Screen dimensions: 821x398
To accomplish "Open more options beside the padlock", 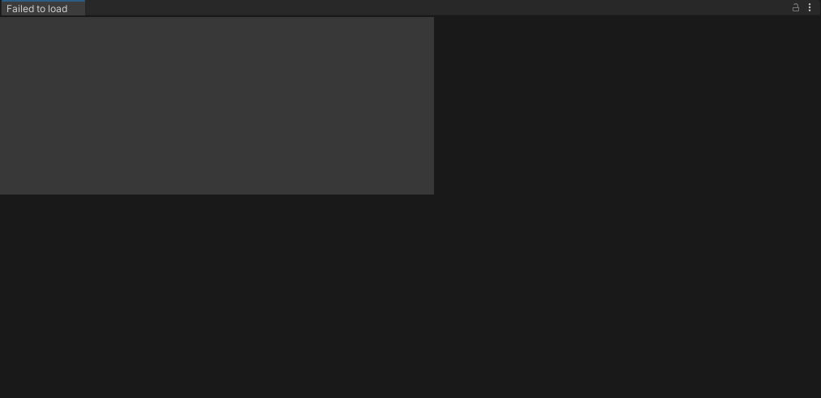I will (x=810, y=7).
